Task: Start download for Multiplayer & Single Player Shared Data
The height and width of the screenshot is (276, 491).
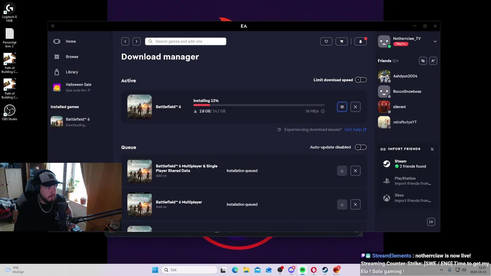Action: [342, 171]
